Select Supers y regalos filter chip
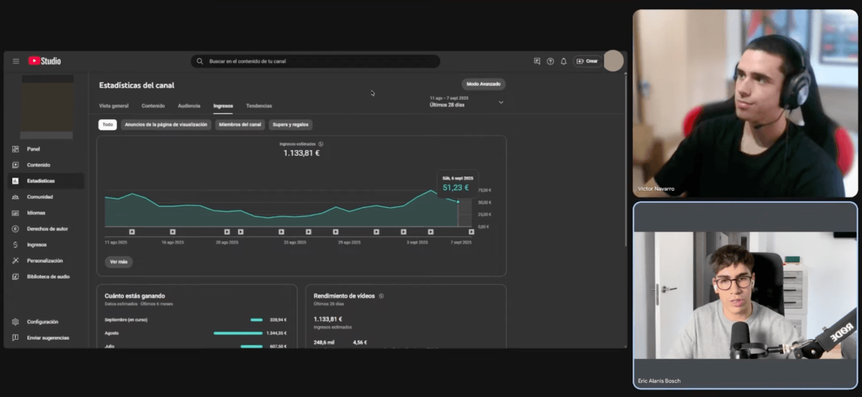The width and height of the screenshot is (862, 397). pyautogui.click(x=290, y=125)
